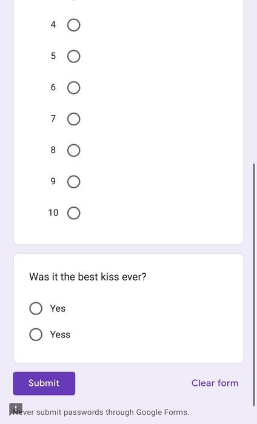Submit the form
Image resolution: width=257 pixels, height=424 pixels.
[44, 383]
